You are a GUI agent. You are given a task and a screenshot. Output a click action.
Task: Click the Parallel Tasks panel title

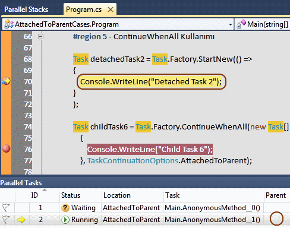pos(21,183)
